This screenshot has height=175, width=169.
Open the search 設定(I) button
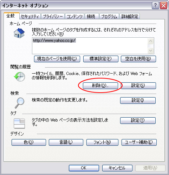(x=138, y=100)
